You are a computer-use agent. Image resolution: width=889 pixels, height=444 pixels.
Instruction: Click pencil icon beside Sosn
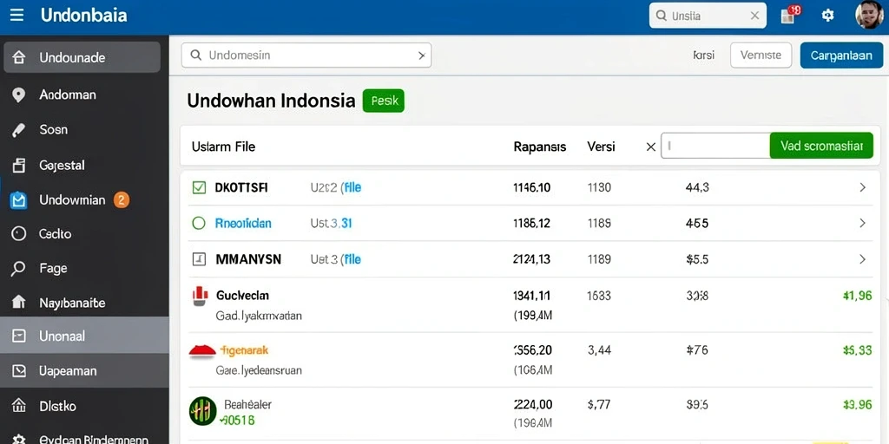[19, 130]
